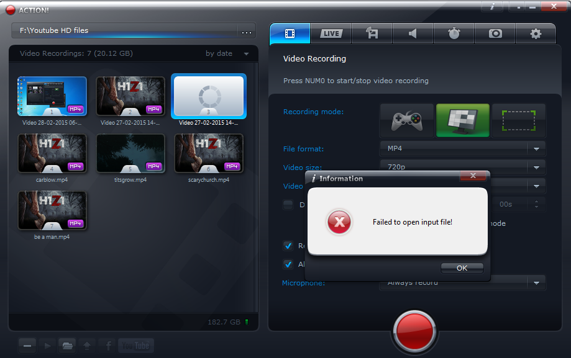Open the settings gear tab
This screenshot has width=571, height=358.
536,34
